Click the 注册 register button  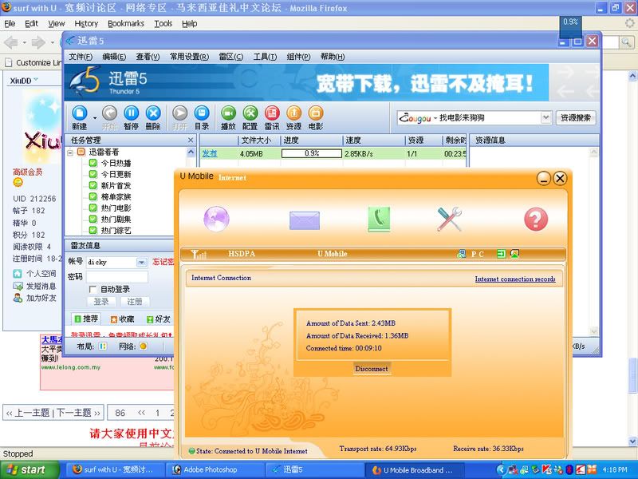pos(135,302)
